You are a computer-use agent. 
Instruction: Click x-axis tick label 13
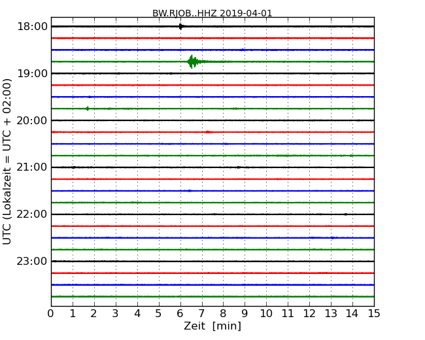[331, 313]
